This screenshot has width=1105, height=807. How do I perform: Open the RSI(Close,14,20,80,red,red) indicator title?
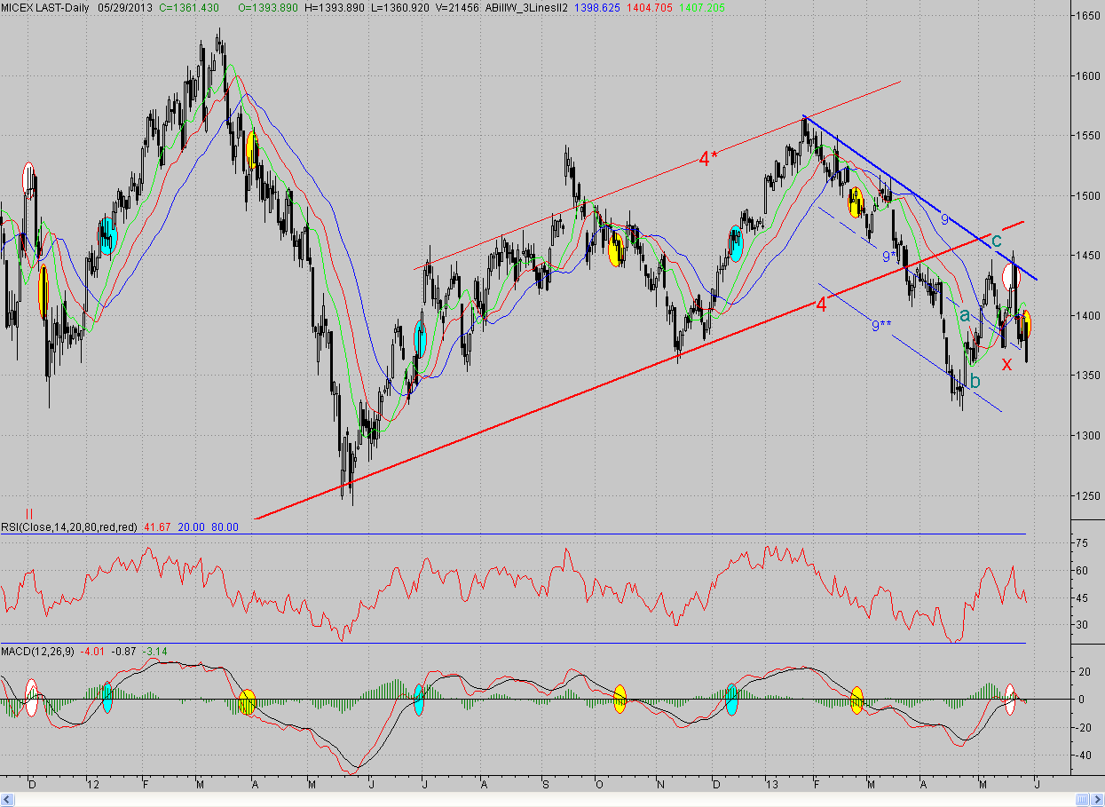[69, 526]
